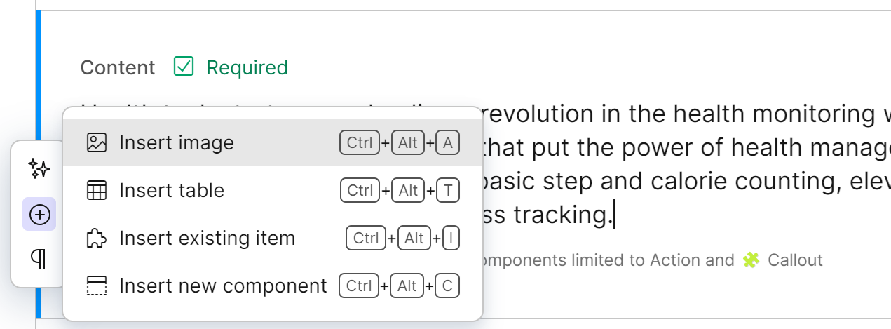The image size is (891, 329).
Task: Click the circled plus insert icon
Action: click(39, 215)
